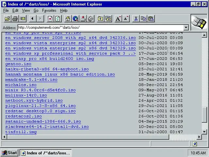Open the Home page icon

[68, 19]
